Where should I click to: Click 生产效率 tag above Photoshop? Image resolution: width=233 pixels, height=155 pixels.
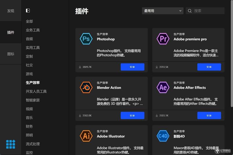(103, 34)
